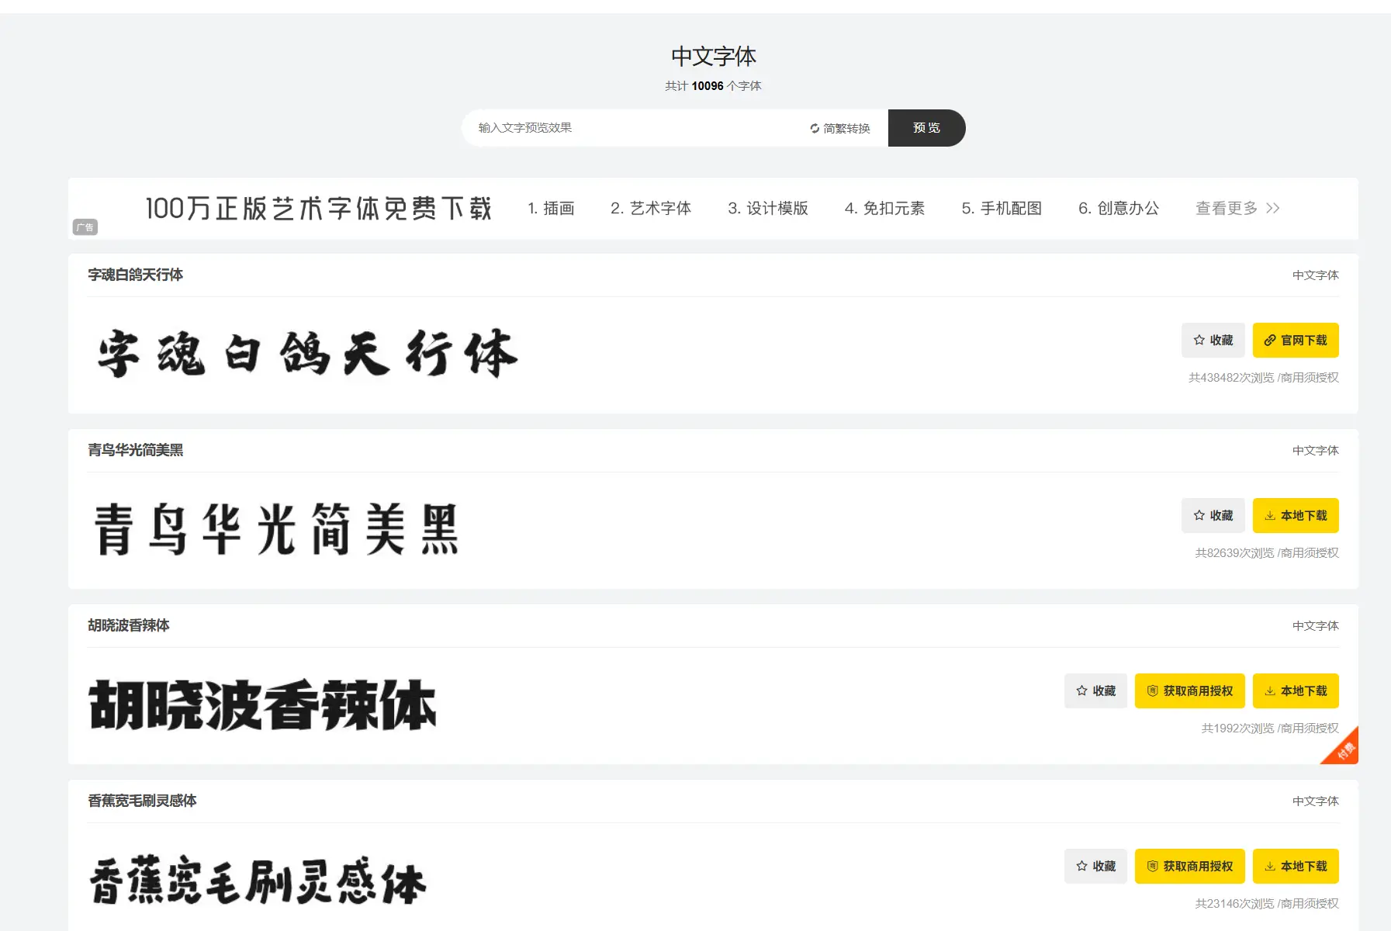Favorite the 香蕉宽毛刷灵感体 font
The image size is (1391, 931).
point(1095,867)
